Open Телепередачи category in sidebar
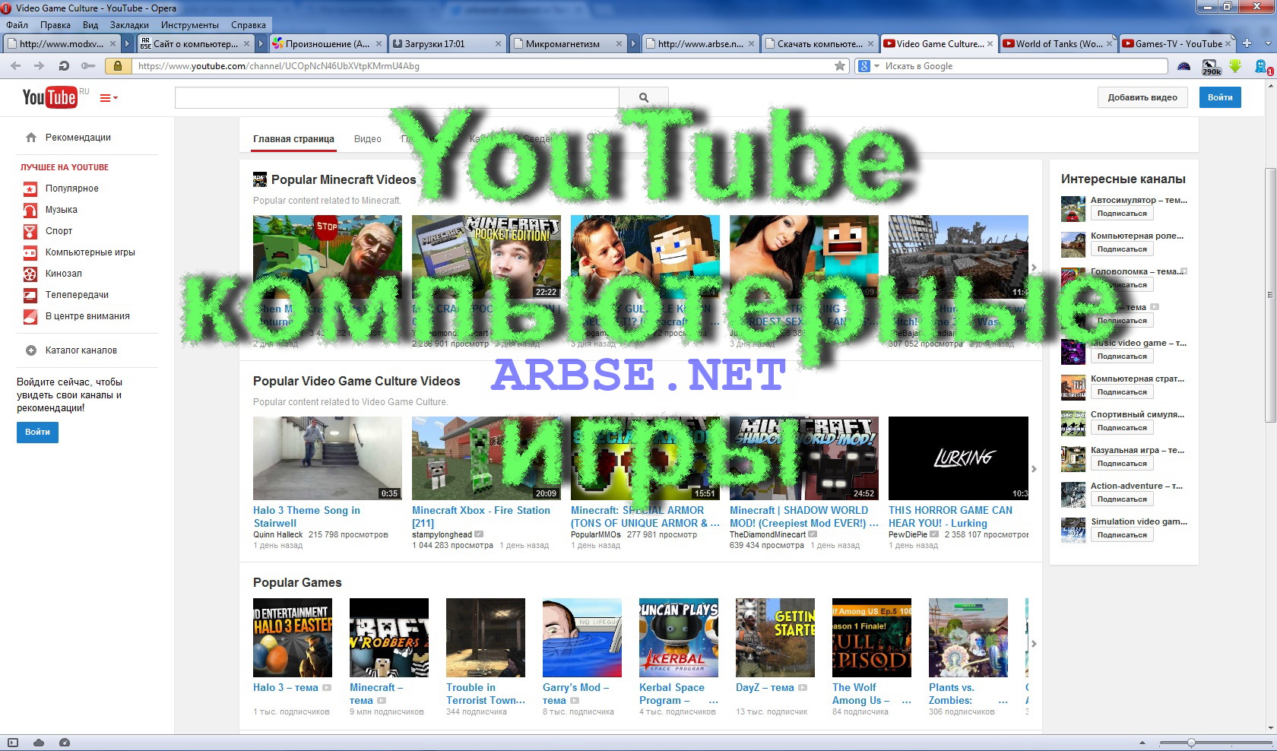 77,295
